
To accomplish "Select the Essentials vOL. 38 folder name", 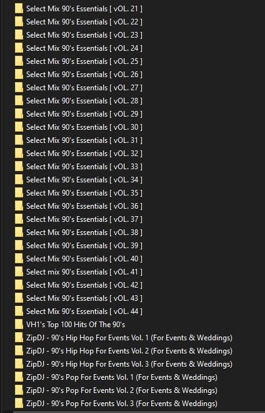I will [84, 233].
